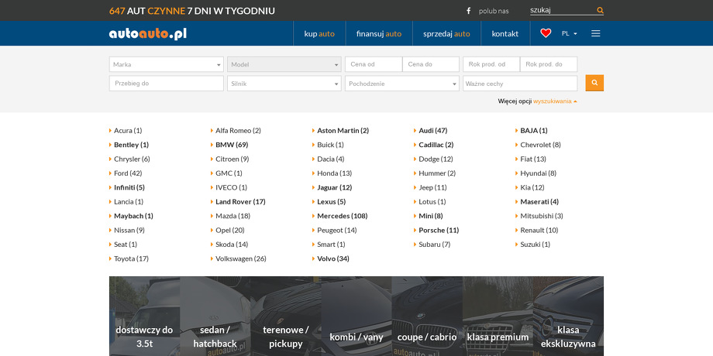Screen dimensions: 713x356
Task: Select the klasa premium category tile
Action: (x=498, y=317)
